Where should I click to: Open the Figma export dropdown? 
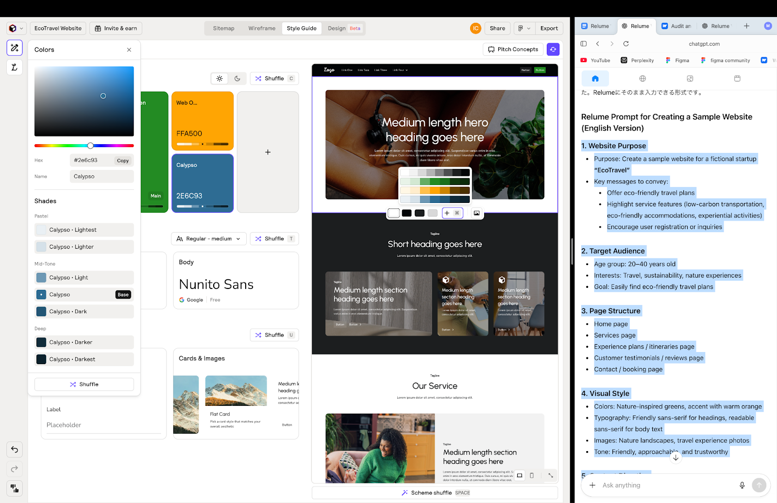coord(524,28)
